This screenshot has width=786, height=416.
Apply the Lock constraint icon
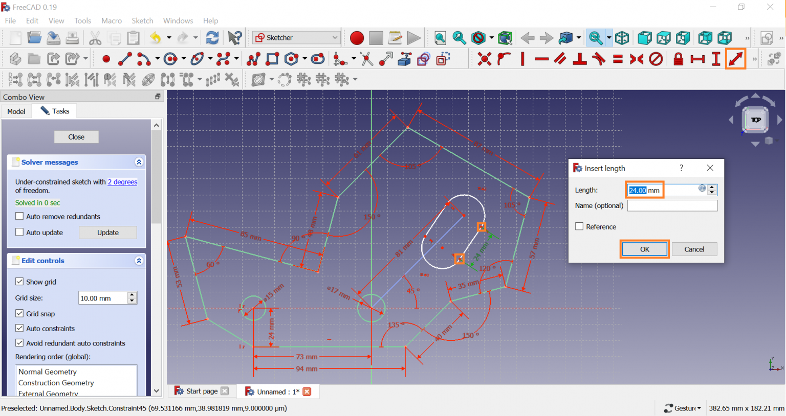[678, 59]
